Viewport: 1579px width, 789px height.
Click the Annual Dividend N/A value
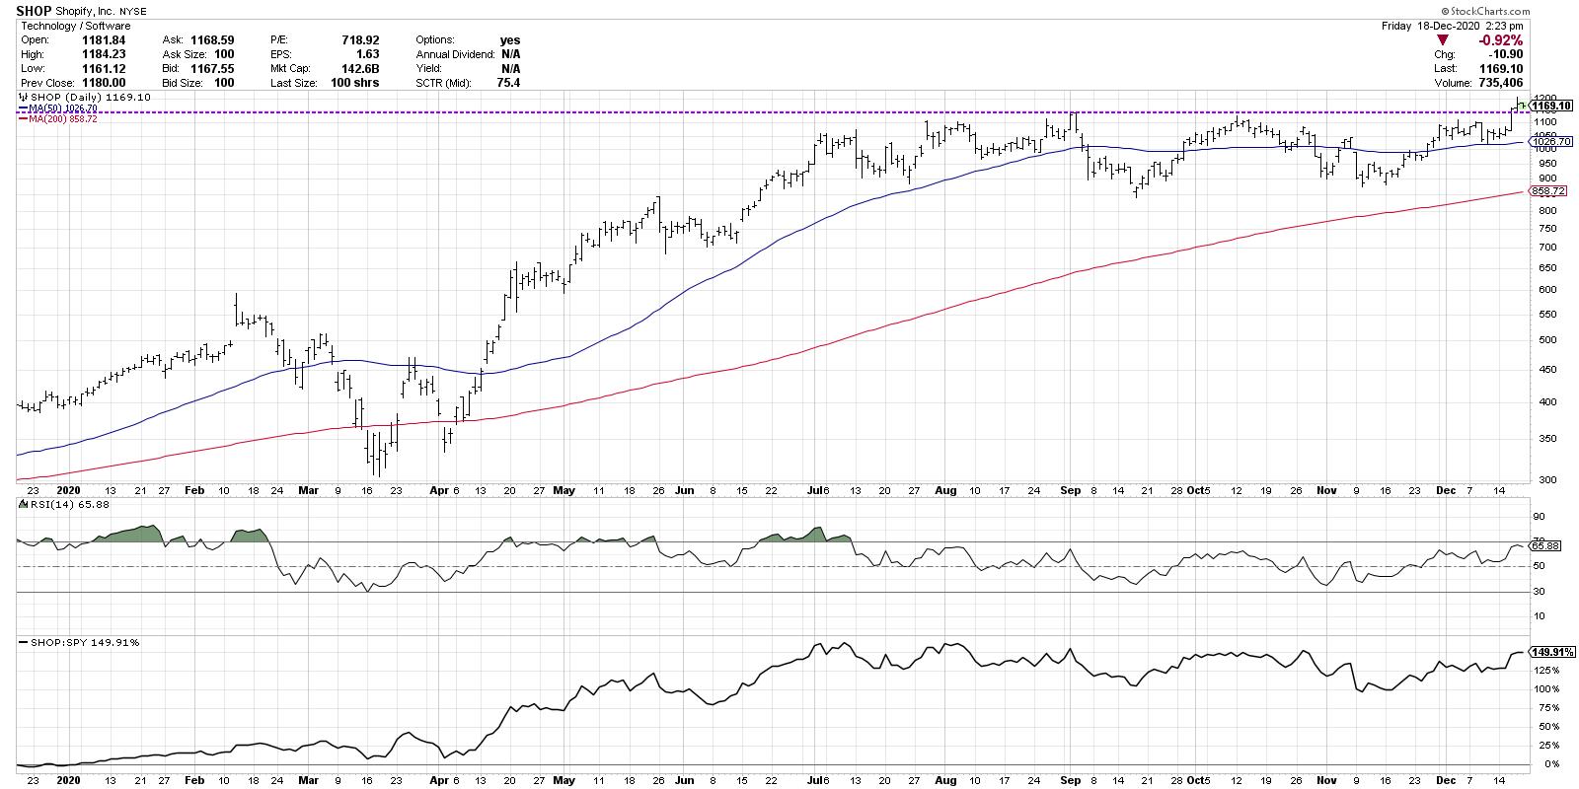[x=510, y=54]
